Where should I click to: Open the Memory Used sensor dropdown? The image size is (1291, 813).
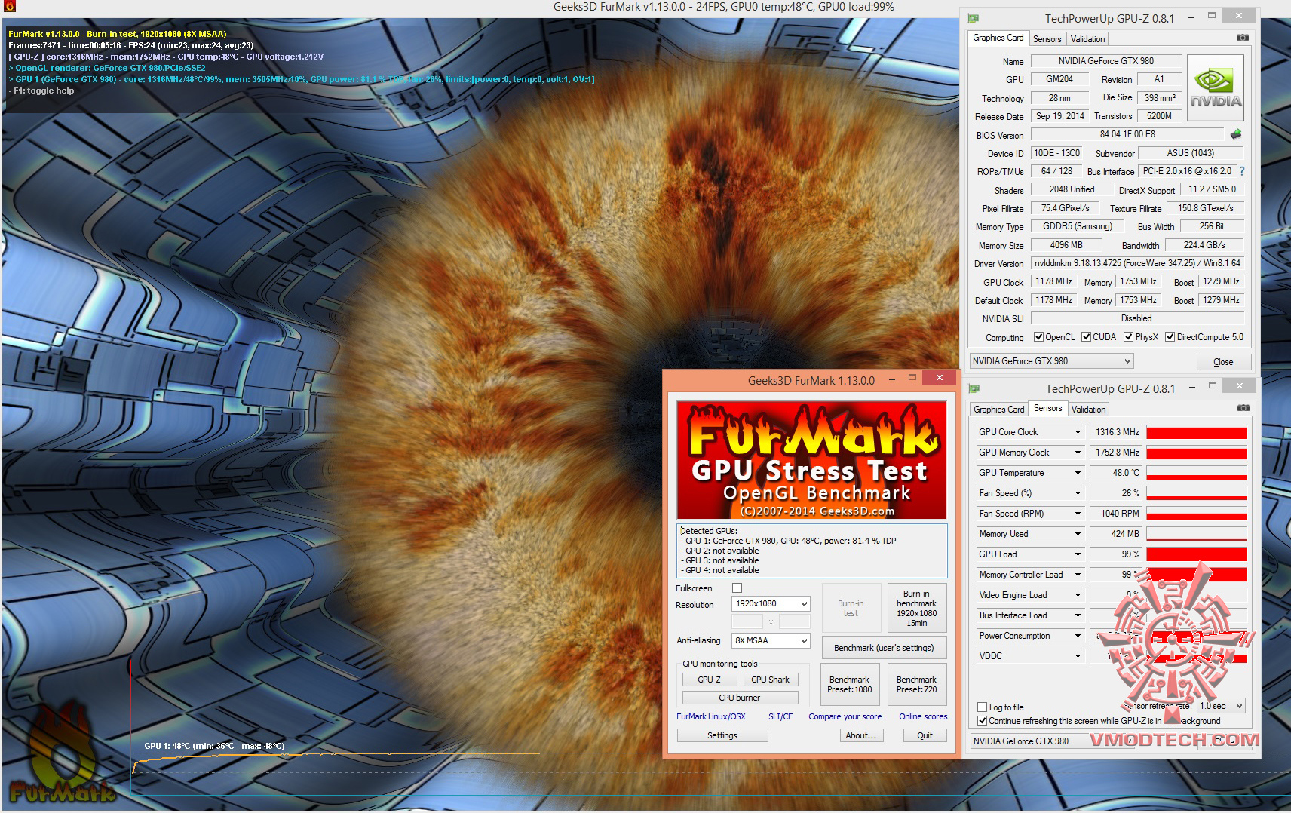1078,534
